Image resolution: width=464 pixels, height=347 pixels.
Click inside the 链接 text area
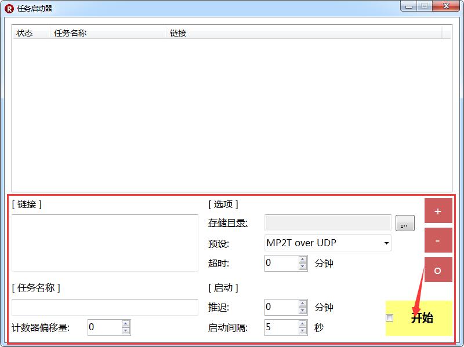(x=105, y=243)
